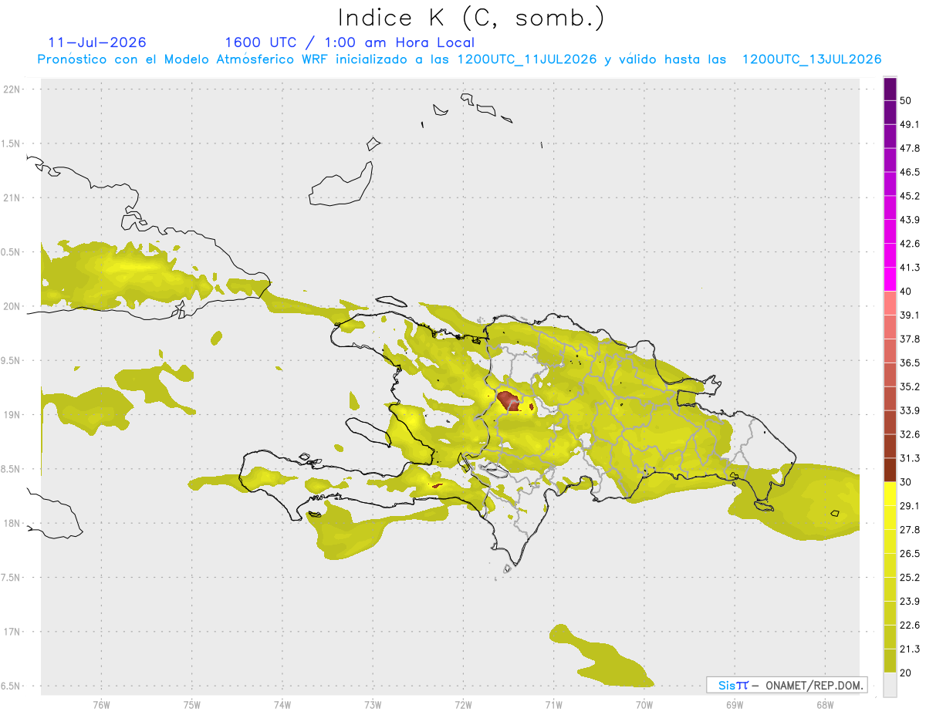This screenshot has height=715, width=926.
Task: Click the "72W" longitude label
Action: point(463,705)
